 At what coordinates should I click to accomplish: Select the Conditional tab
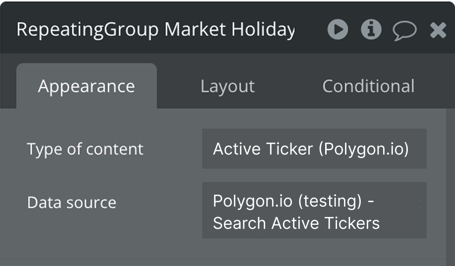[368, 86]
